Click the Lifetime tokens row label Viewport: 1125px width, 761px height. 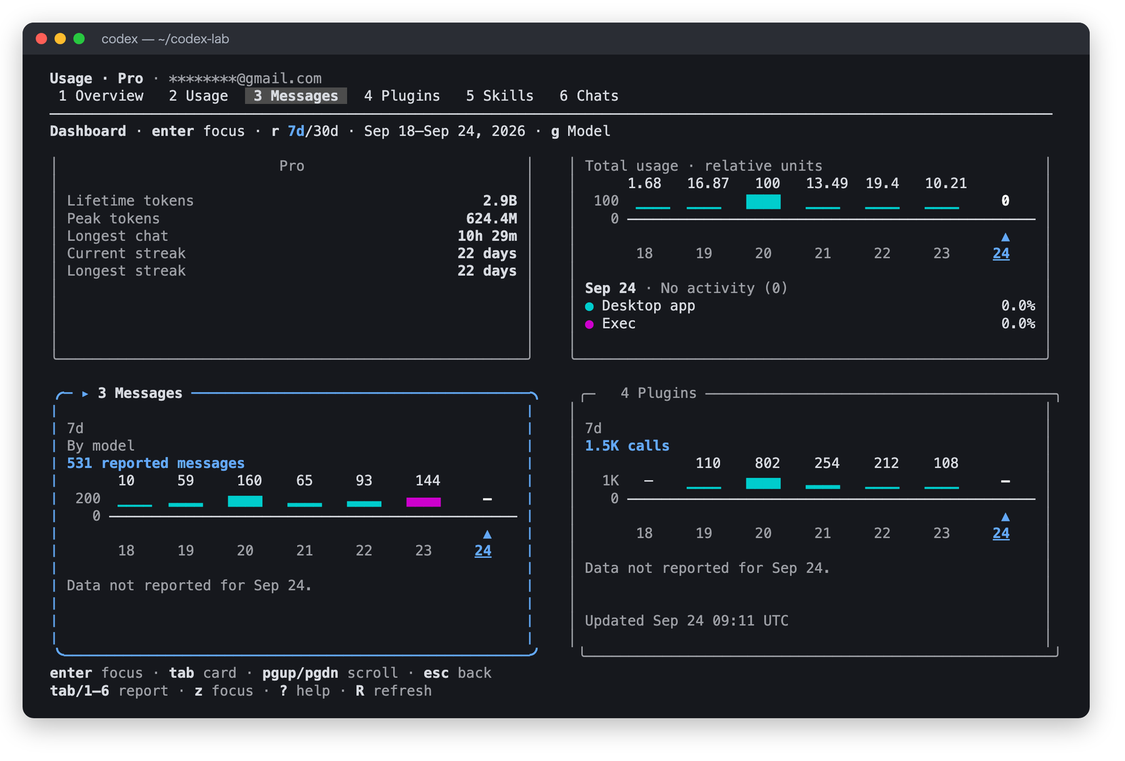pyautogui.click(x=130, y=201)
